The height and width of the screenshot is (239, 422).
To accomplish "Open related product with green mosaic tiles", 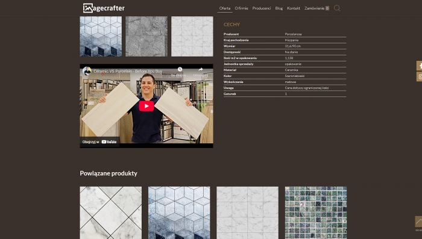I will [x=316, y=213].
